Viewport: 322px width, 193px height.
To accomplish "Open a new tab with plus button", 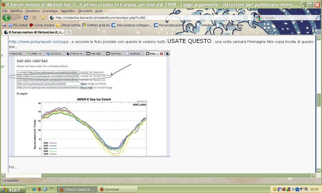I will 68,32.
